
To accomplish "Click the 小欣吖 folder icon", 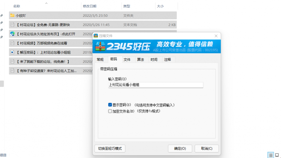I will point(12,15).
